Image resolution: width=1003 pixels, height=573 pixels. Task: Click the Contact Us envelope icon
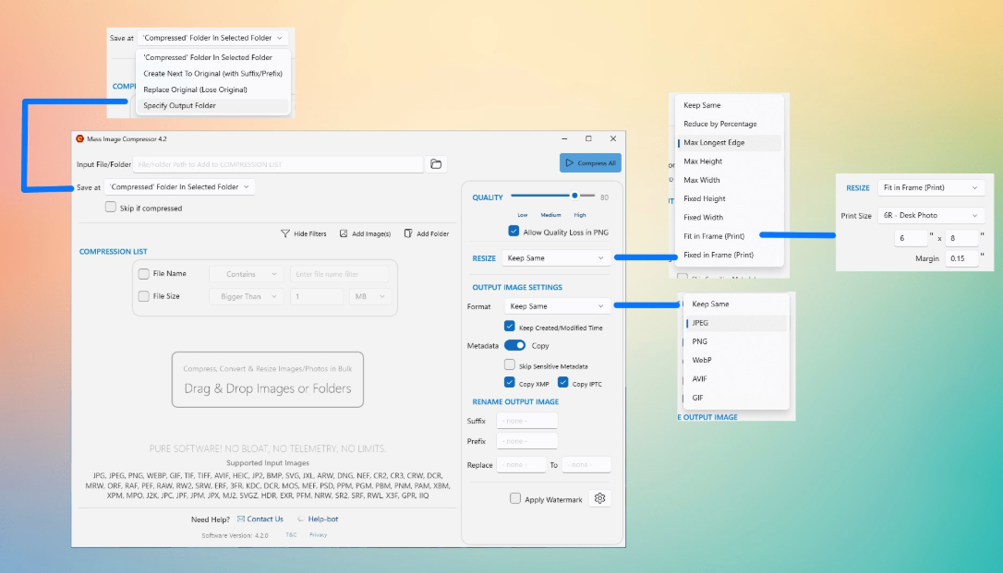tap(241, 519)
